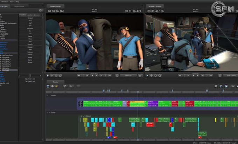Apply the Default preset
The height and width of the screenshot is (144, 238).
click(x=30, y=18)
